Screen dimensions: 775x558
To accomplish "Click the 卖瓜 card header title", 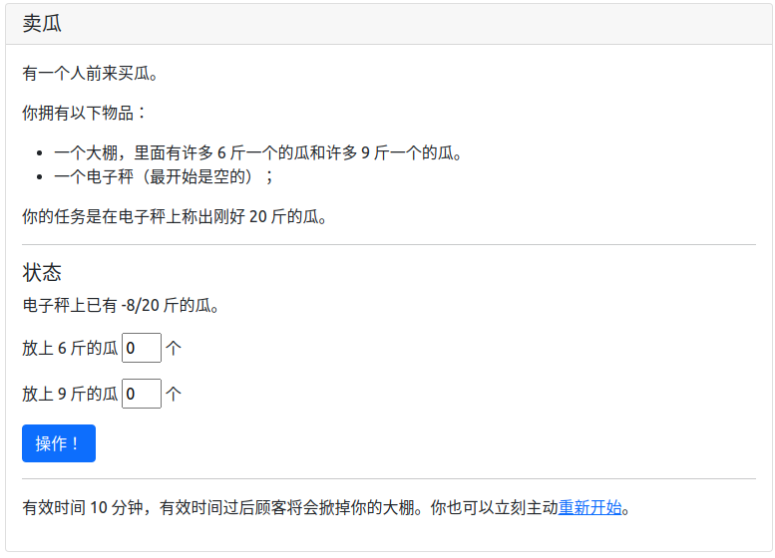I will click(42, 24).
